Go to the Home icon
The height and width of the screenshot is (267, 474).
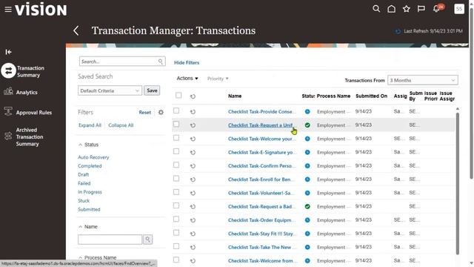391,9
